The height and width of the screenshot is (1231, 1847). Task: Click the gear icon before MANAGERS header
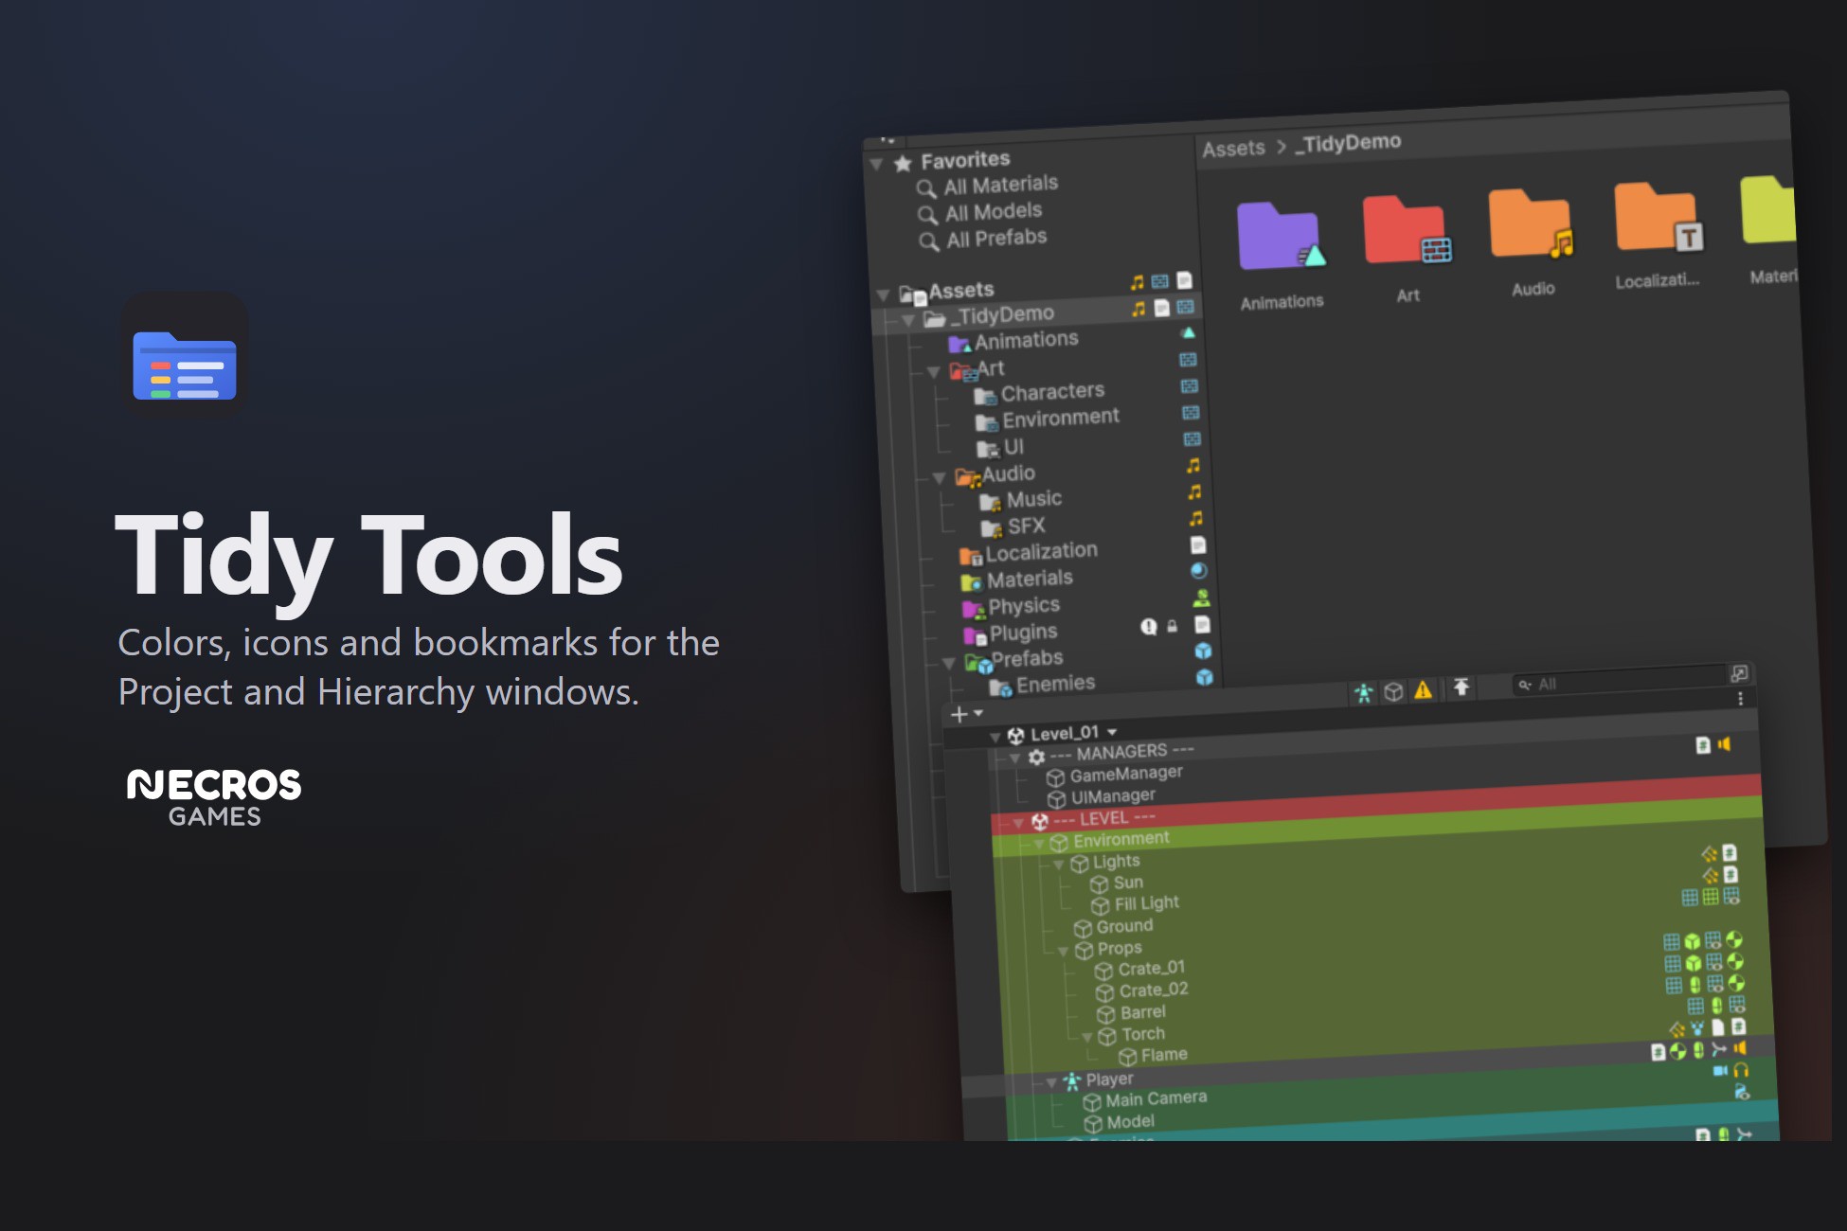click(x=1036, y=758)
